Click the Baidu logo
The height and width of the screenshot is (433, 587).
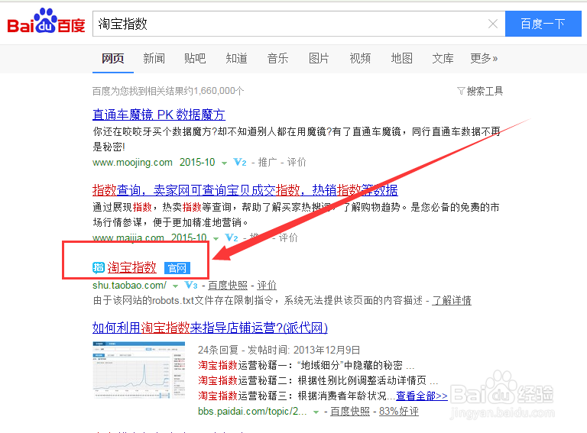coord(46,21)
